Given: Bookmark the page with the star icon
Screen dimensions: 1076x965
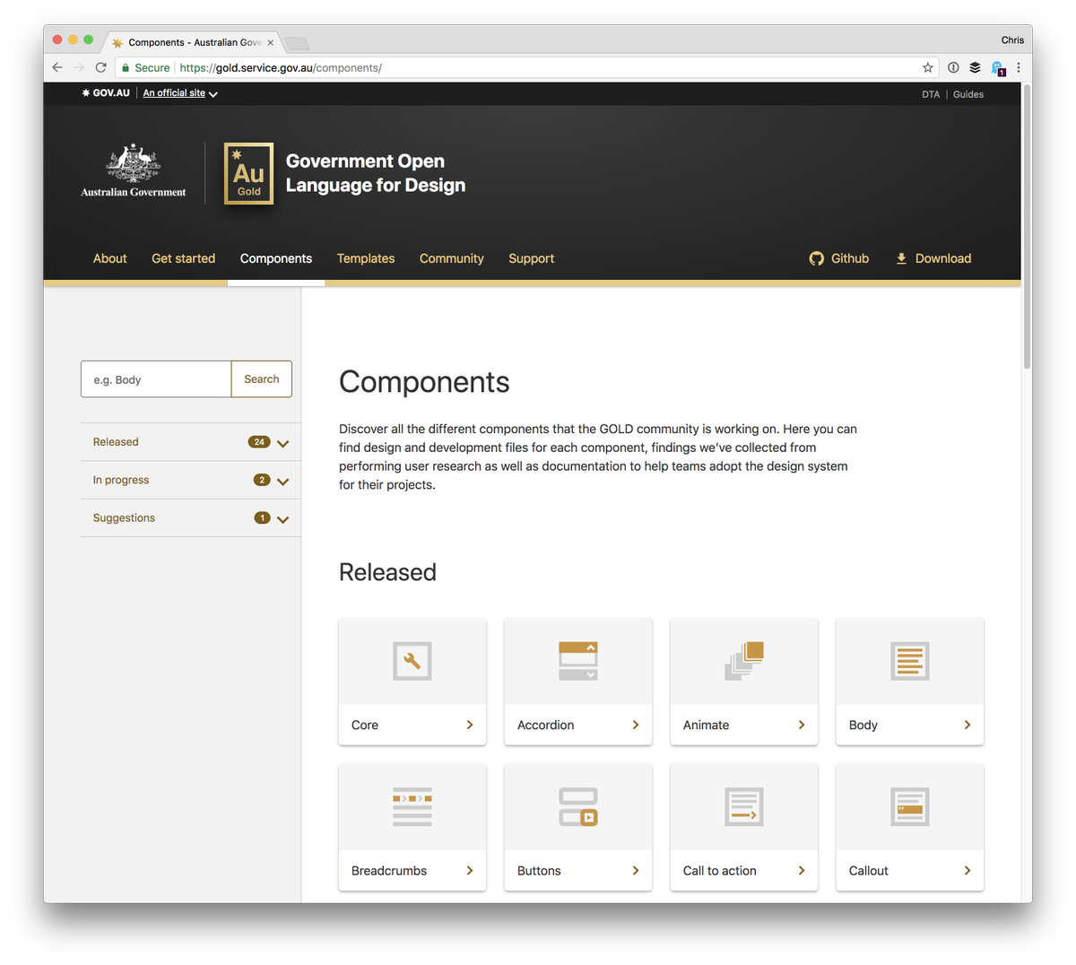Looking at the screenshot, I should (928, 67).
